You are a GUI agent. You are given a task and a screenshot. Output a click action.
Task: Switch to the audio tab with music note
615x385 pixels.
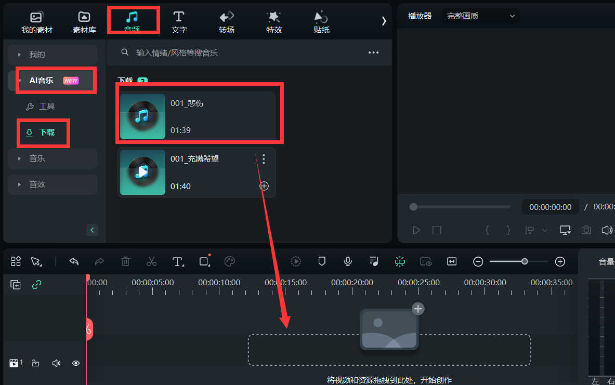click(x=132, y=20)
